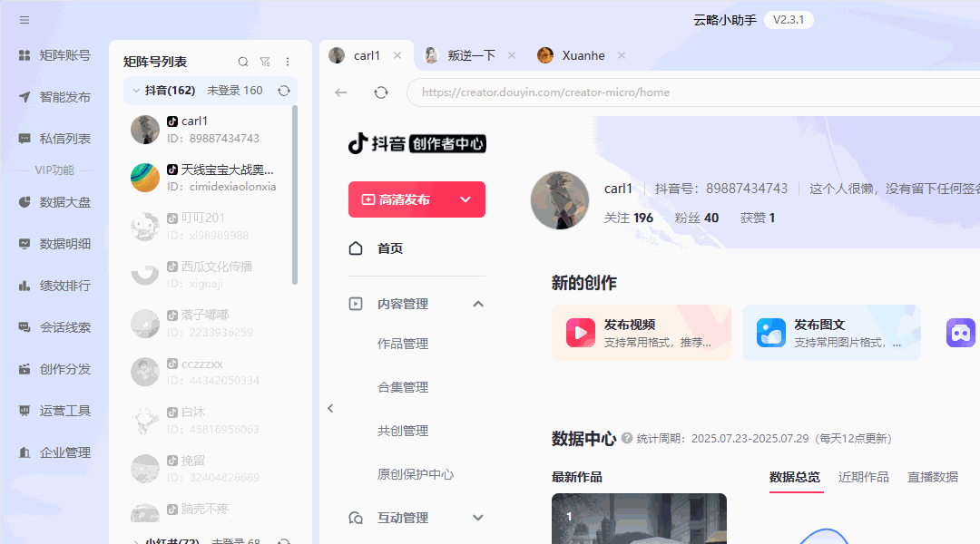Image resolution: width=980 pixels, height=544 pixels.
Task: Select account 叮叮201 in the list
Action: point(208,226)
